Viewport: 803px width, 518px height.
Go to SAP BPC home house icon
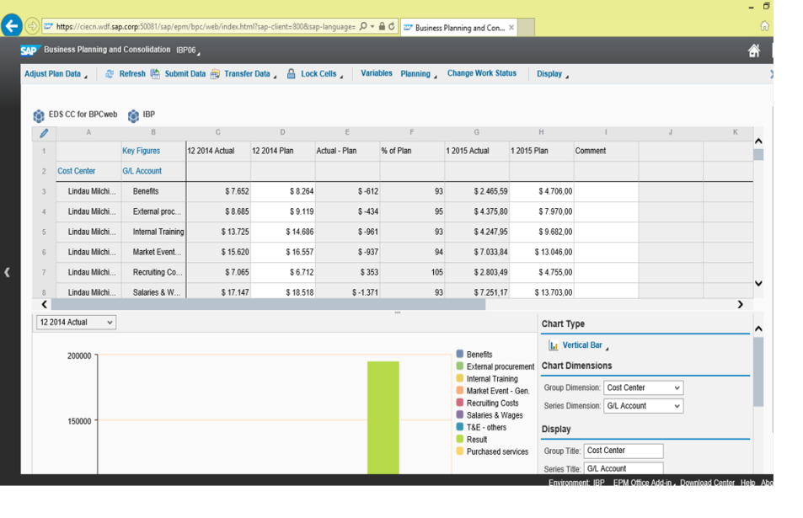754,51
